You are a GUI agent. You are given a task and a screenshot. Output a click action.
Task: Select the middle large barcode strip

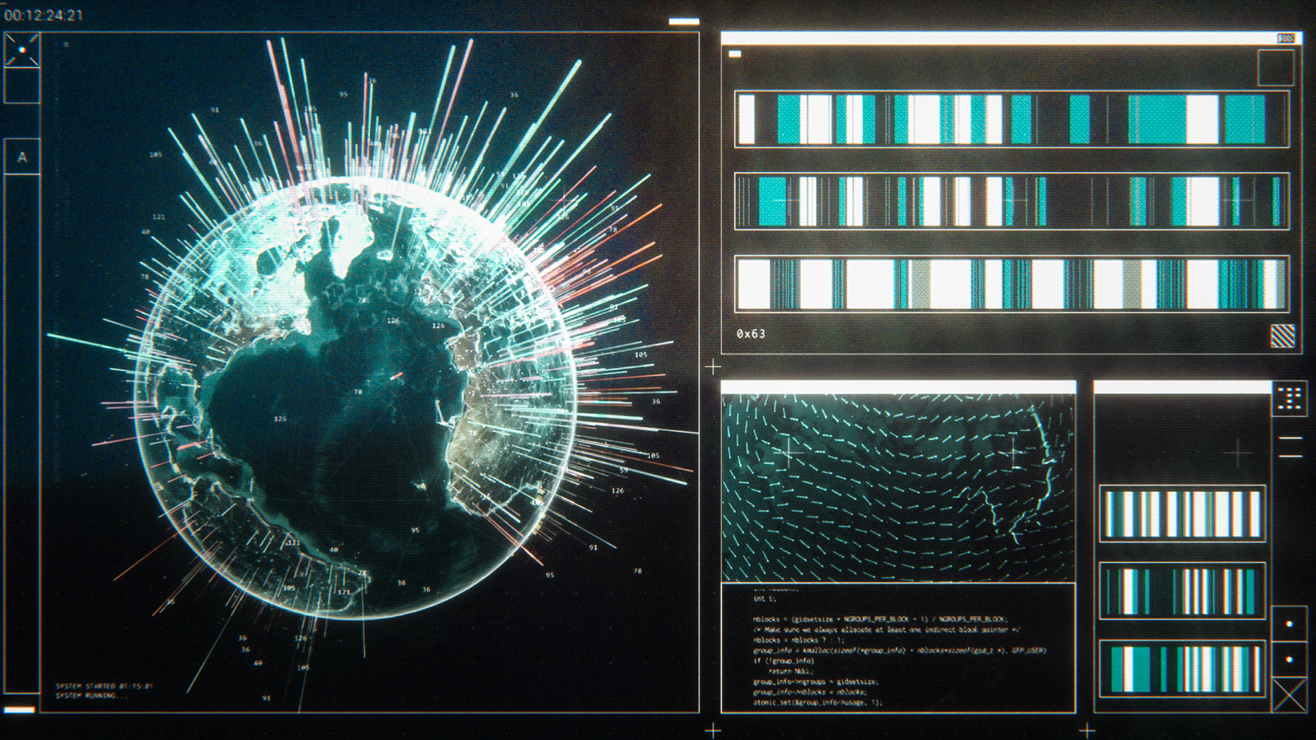tap(1012, 201)
